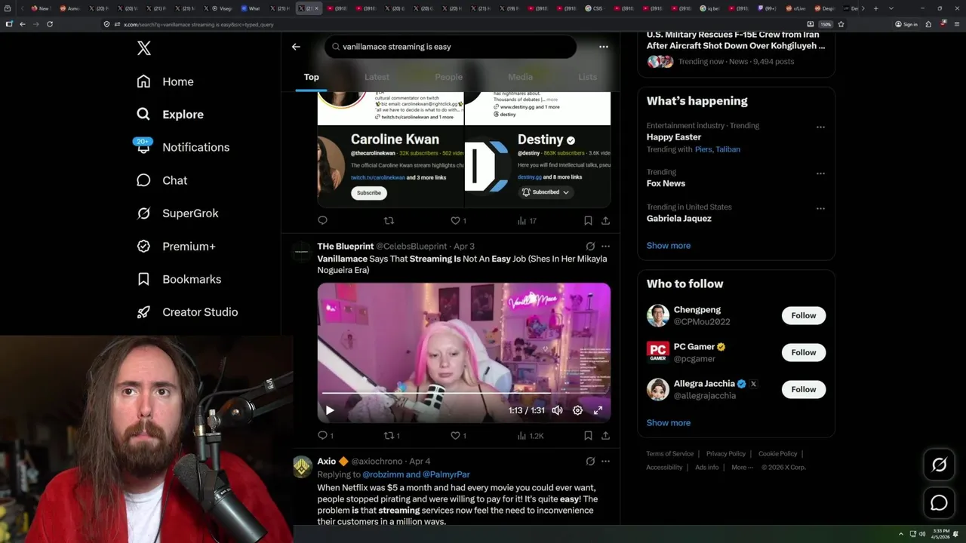The image size is (966, 543).
Task: Click the search field with vanillamace query
Action: tap(451, 47)
